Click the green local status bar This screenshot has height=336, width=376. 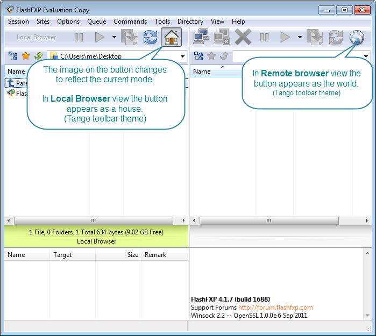pos(96,237)
